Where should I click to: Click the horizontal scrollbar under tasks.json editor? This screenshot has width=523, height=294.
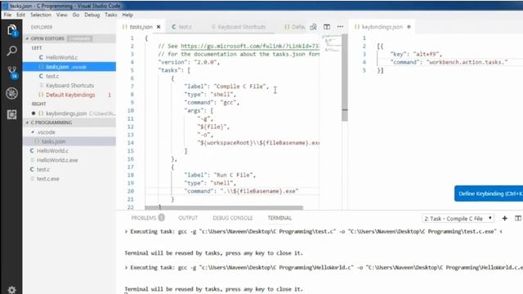224,207
